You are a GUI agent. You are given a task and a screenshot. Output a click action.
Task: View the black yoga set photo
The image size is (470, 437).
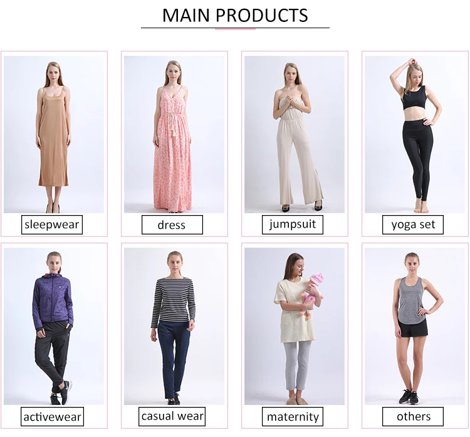tap(415, 134)
